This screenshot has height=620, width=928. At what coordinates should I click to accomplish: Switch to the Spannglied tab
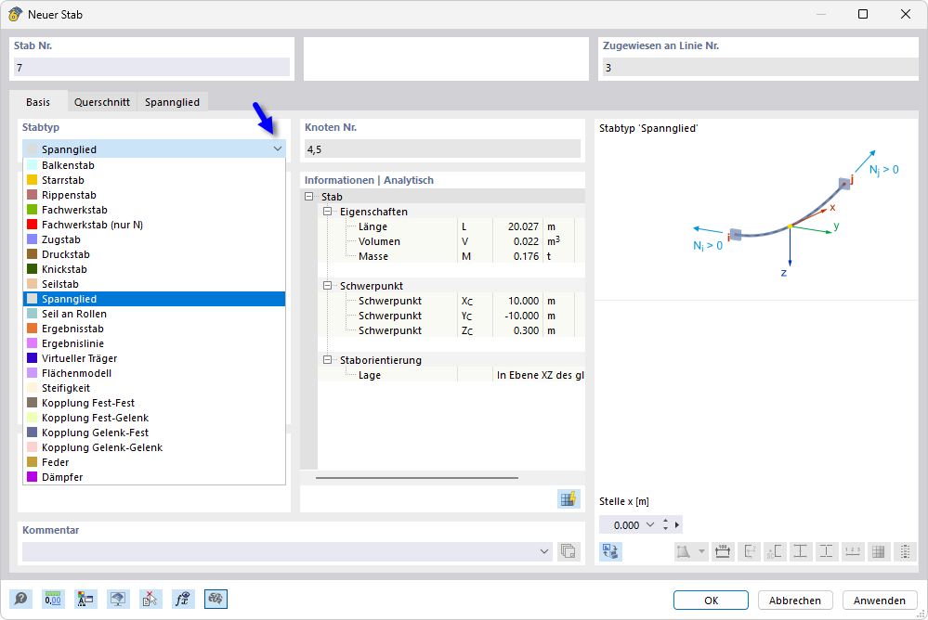click(172, 102)
